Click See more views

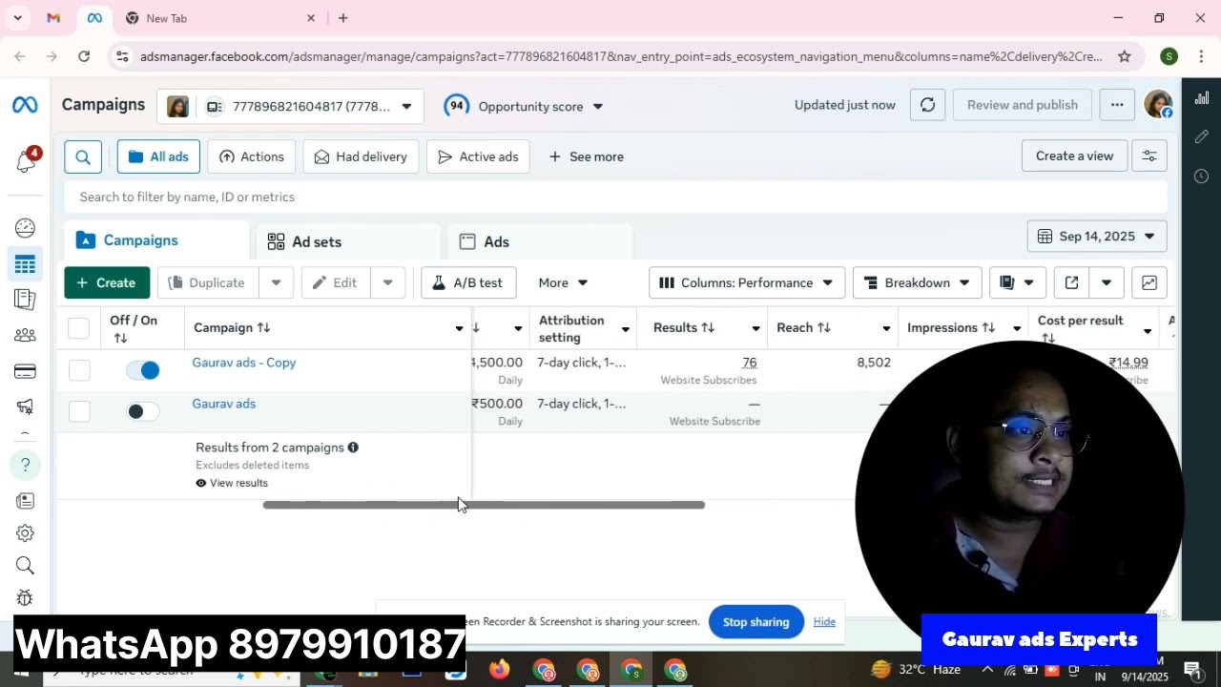point(586,156)
